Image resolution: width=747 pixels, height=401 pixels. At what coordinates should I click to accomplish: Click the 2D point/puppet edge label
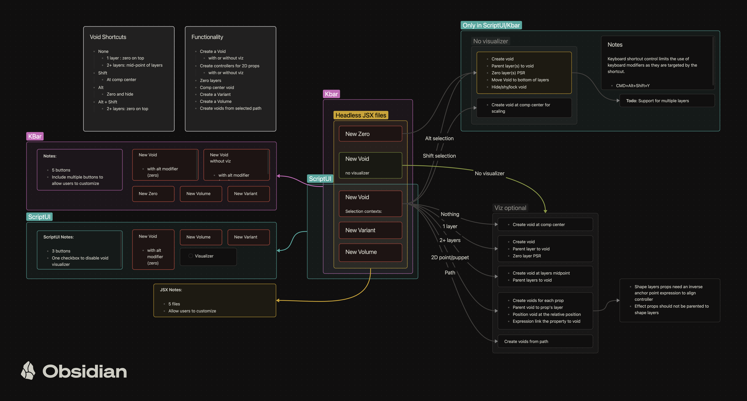click(450, 257)
